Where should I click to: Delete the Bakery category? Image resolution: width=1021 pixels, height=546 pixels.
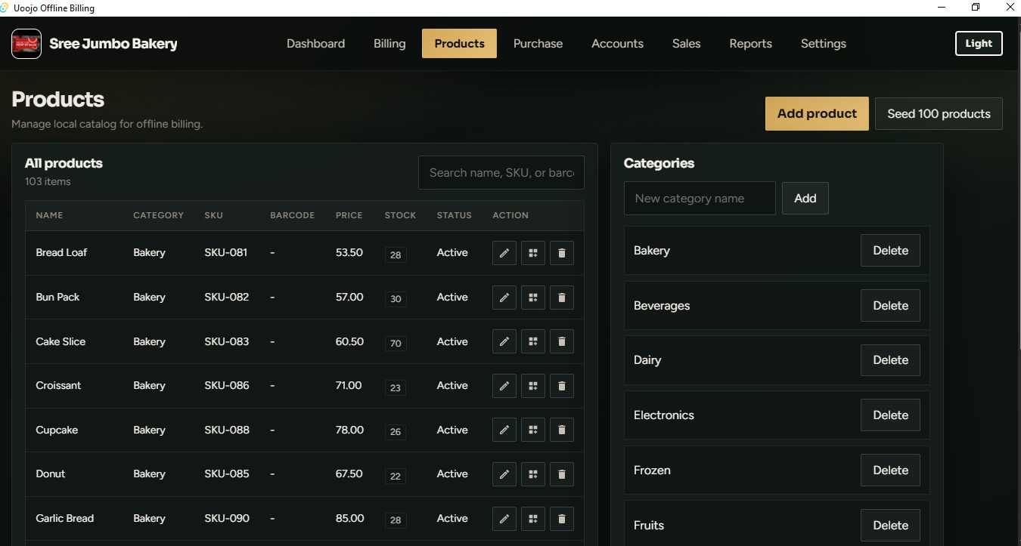(x=890, y=251)
